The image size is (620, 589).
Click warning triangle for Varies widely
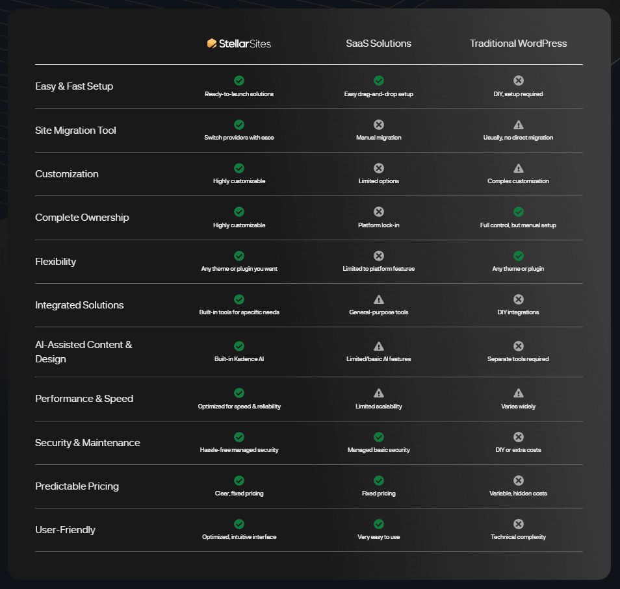518,392
